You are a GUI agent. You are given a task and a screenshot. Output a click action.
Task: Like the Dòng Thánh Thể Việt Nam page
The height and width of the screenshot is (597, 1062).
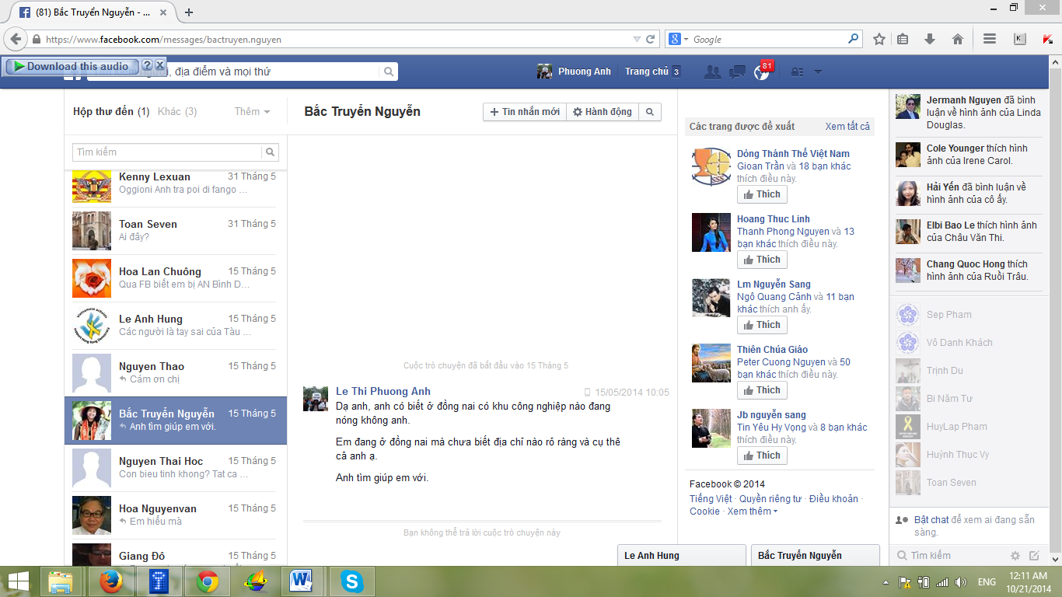(x=762, y=194)
